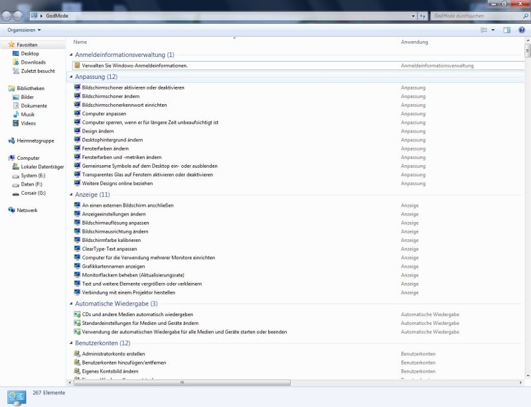
Task: Sort by the Anwendung column header
Action: (x=414, y=42)
